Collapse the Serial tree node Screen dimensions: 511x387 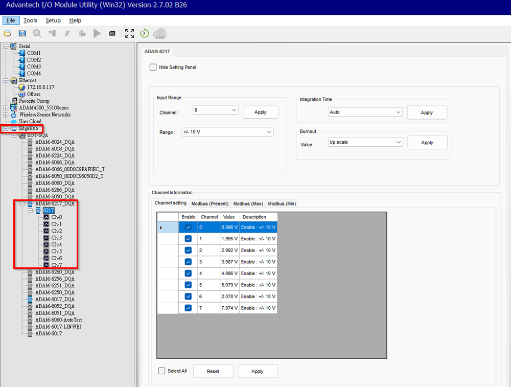pos(6,46)
